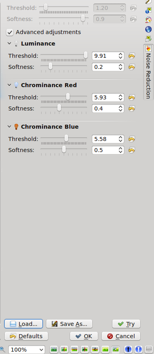Reset Chrominance Red Softness to default
This screenshot has height=354, width=154.
(132, 108)
